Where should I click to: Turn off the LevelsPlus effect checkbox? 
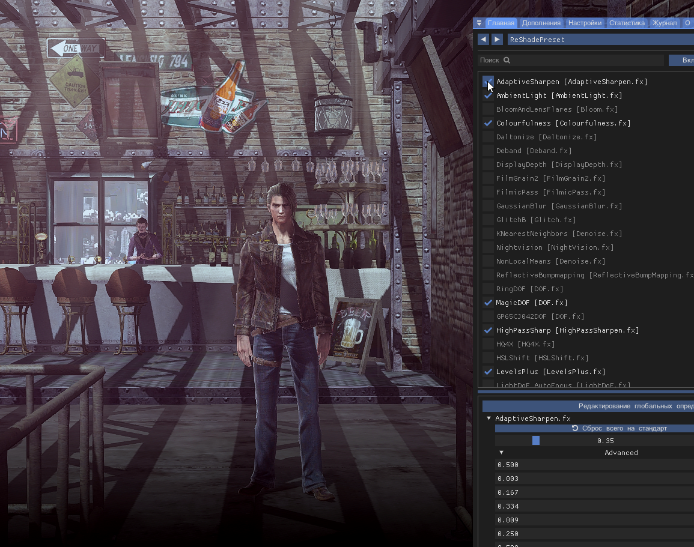click(x=488, y=372)
